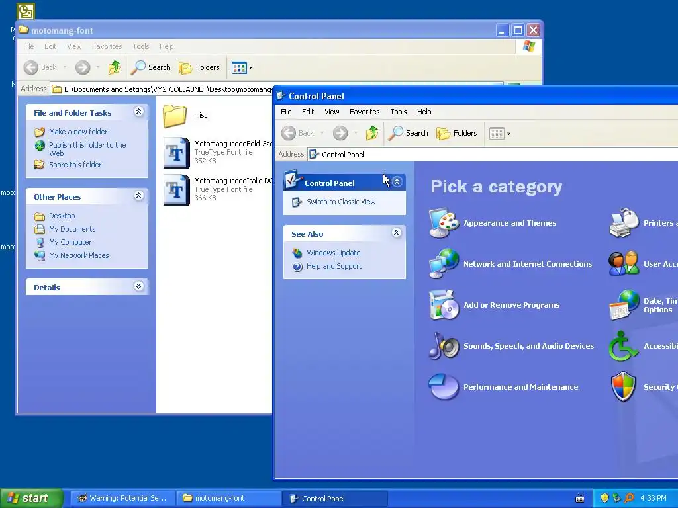
Task: Click Share this folder icon
Action: click(x=39, y=165)
